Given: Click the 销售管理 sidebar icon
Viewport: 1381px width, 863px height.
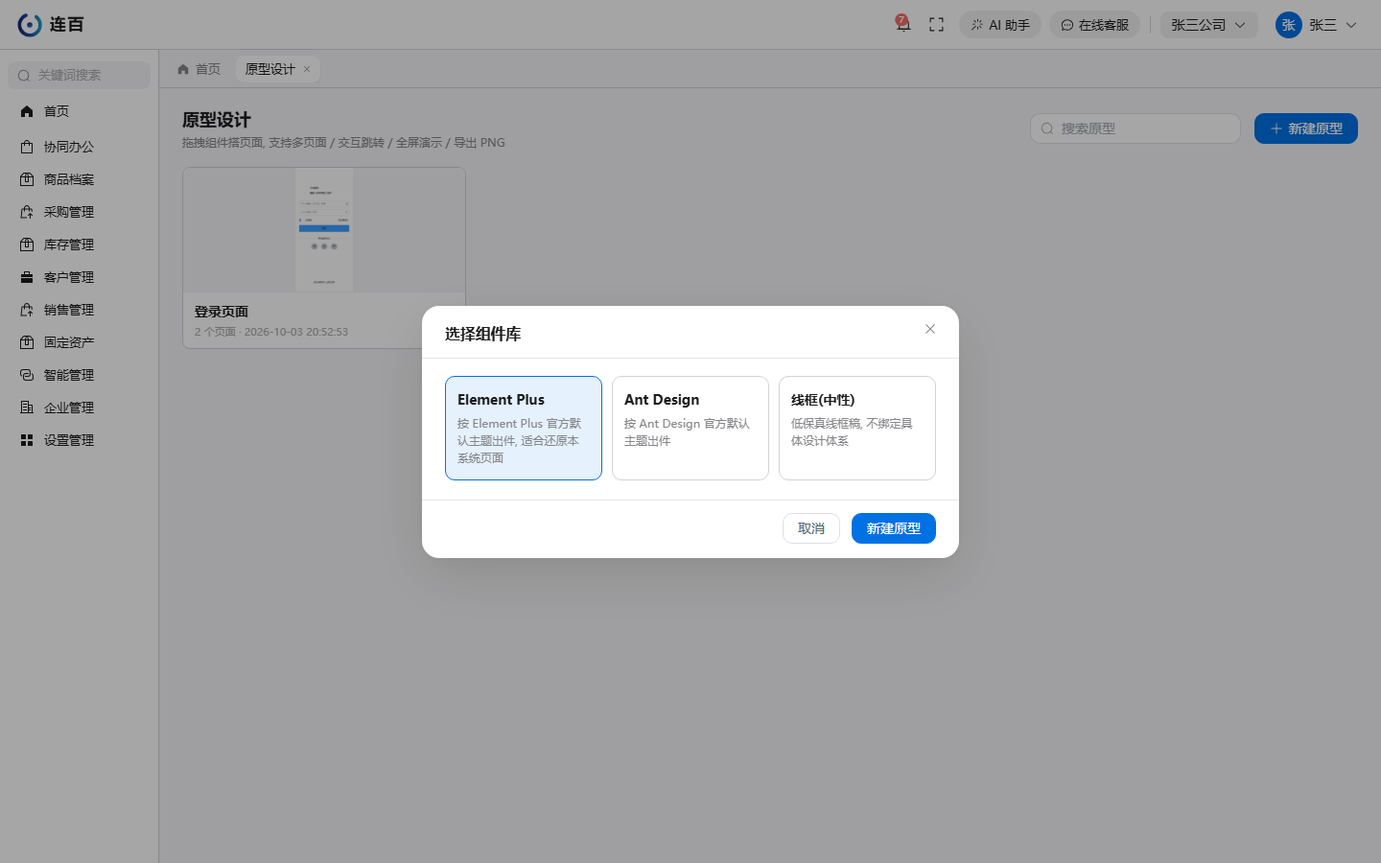Looking at the screenshot, I should (x=27, y=310).
